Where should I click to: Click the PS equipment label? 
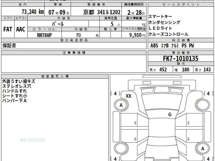184,46
